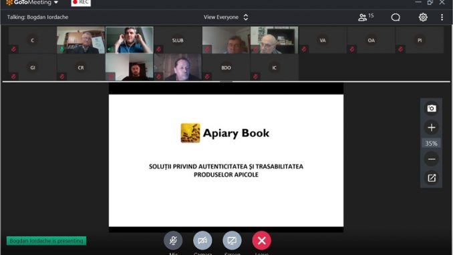Show the participants list with 15 attendees
Viewport: 453px width, 255px height.
365,17
